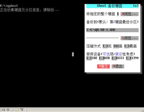Check the SCSI disable-device box

[114, 58]
